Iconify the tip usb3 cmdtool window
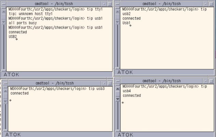The height and width of the screenshot is (137, 216). 104,83
